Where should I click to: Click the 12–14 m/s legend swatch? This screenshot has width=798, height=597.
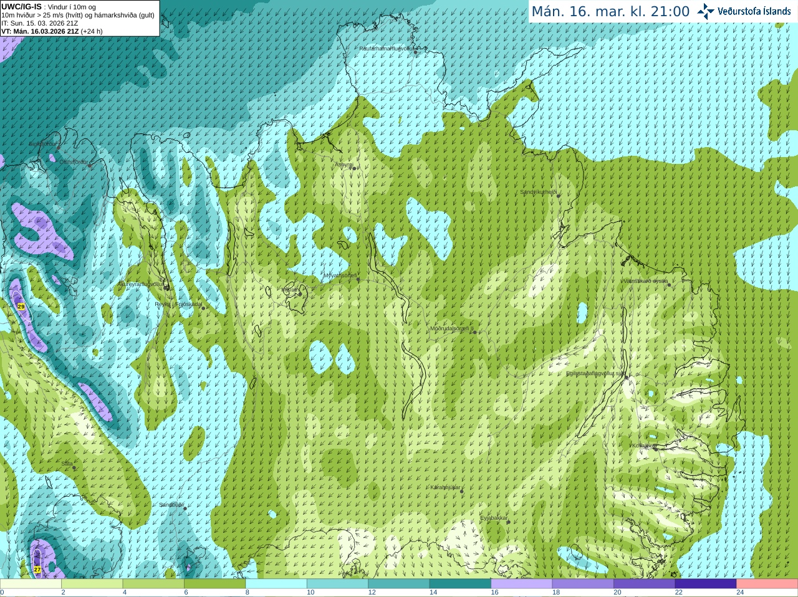(399, 584)
